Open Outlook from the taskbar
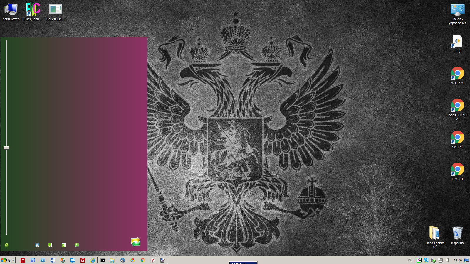Viewport: 470px width, 264px height. tap(73, 260)
